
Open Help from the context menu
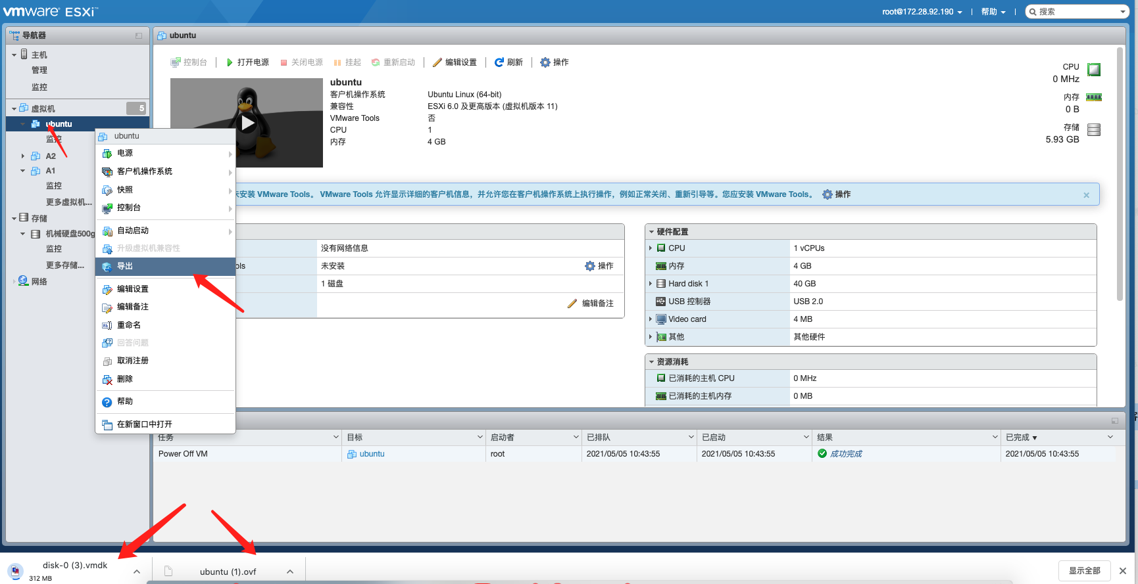[x=166, y=401]
